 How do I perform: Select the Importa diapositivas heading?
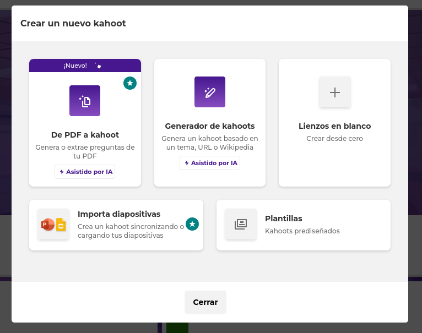[119, 214]
